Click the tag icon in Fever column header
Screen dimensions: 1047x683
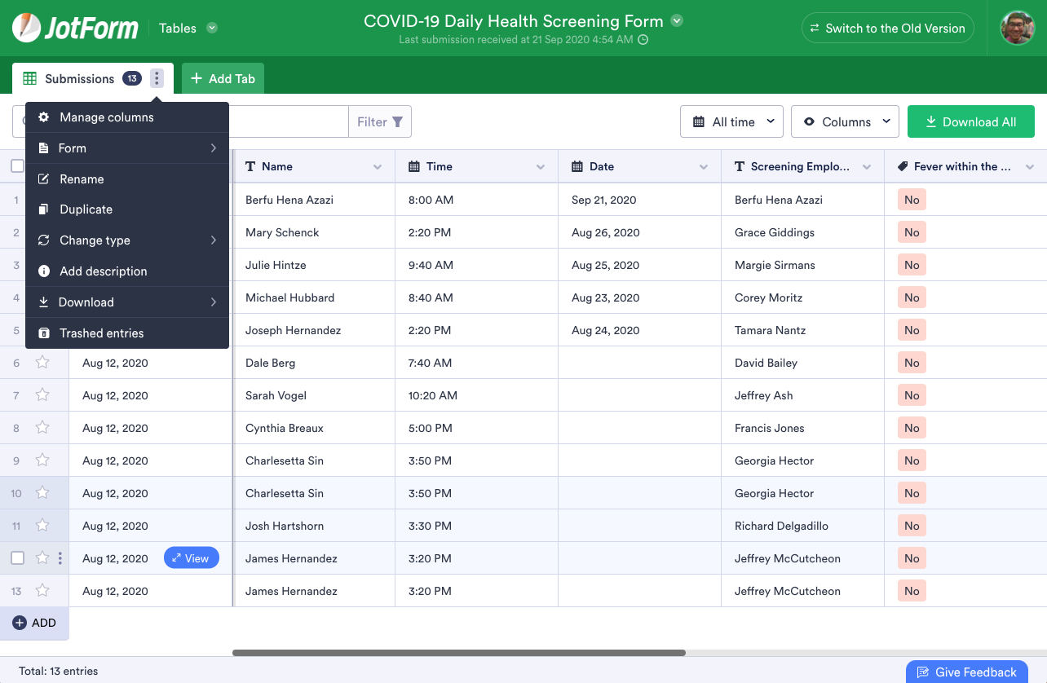pyautogui.click(x=903, y=166)
